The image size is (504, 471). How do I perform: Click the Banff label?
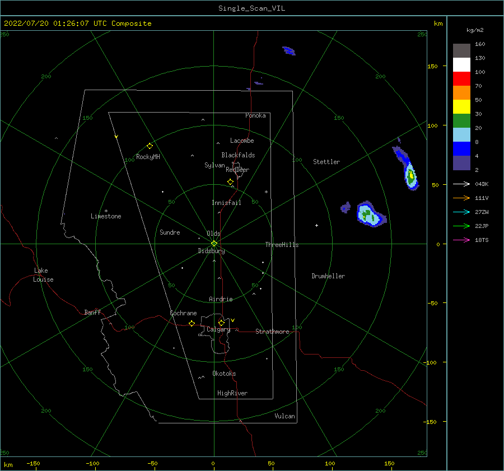92,312
